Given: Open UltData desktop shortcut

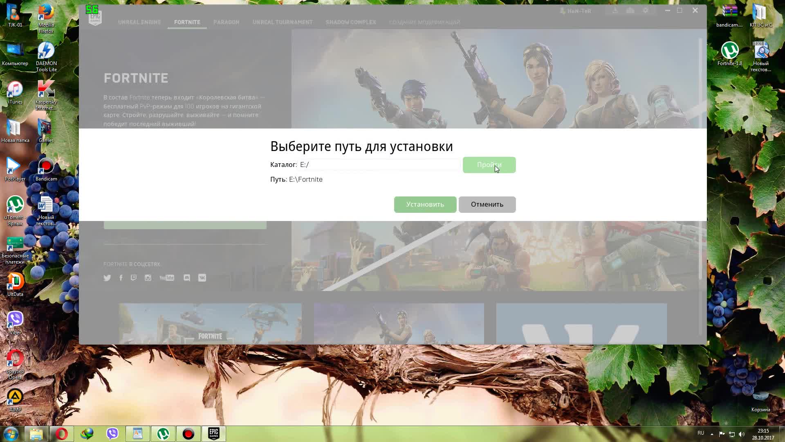Looking at the screenshot, I should pos(15,285).
